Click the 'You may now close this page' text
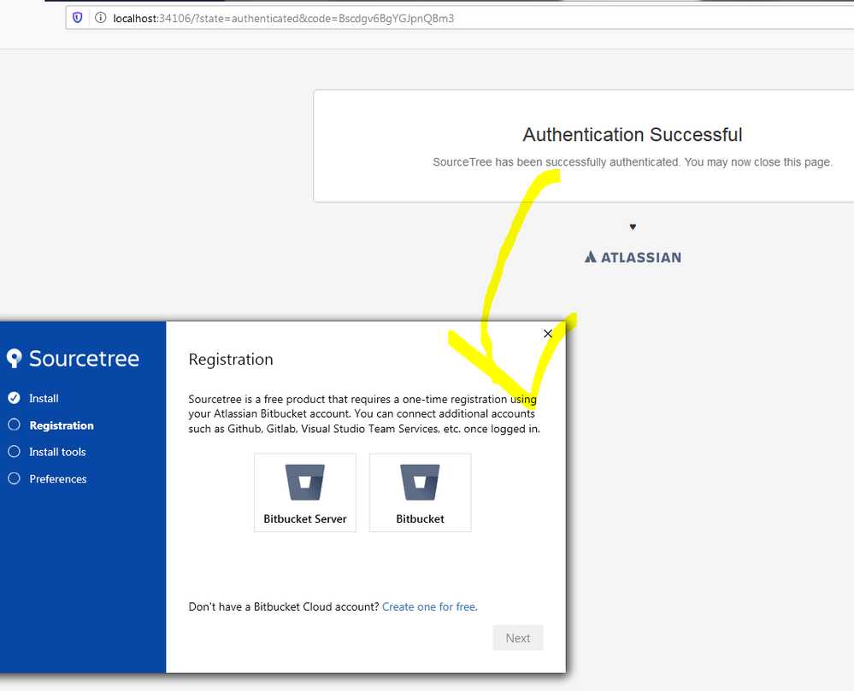 coord(758,162)
